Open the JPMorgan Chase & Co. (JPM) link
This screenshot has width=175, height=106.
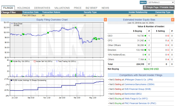[139, 80]
